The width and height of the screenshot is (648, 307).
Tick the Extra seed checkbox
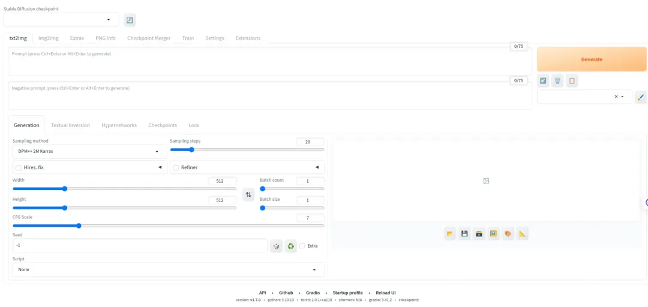point(302,246)
